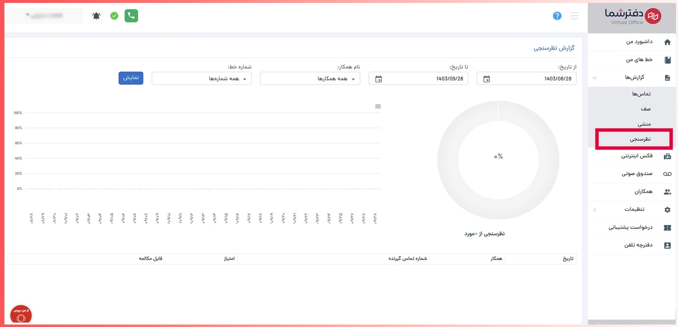Open the user account dropdown at top left

click(x=44, y=16)
